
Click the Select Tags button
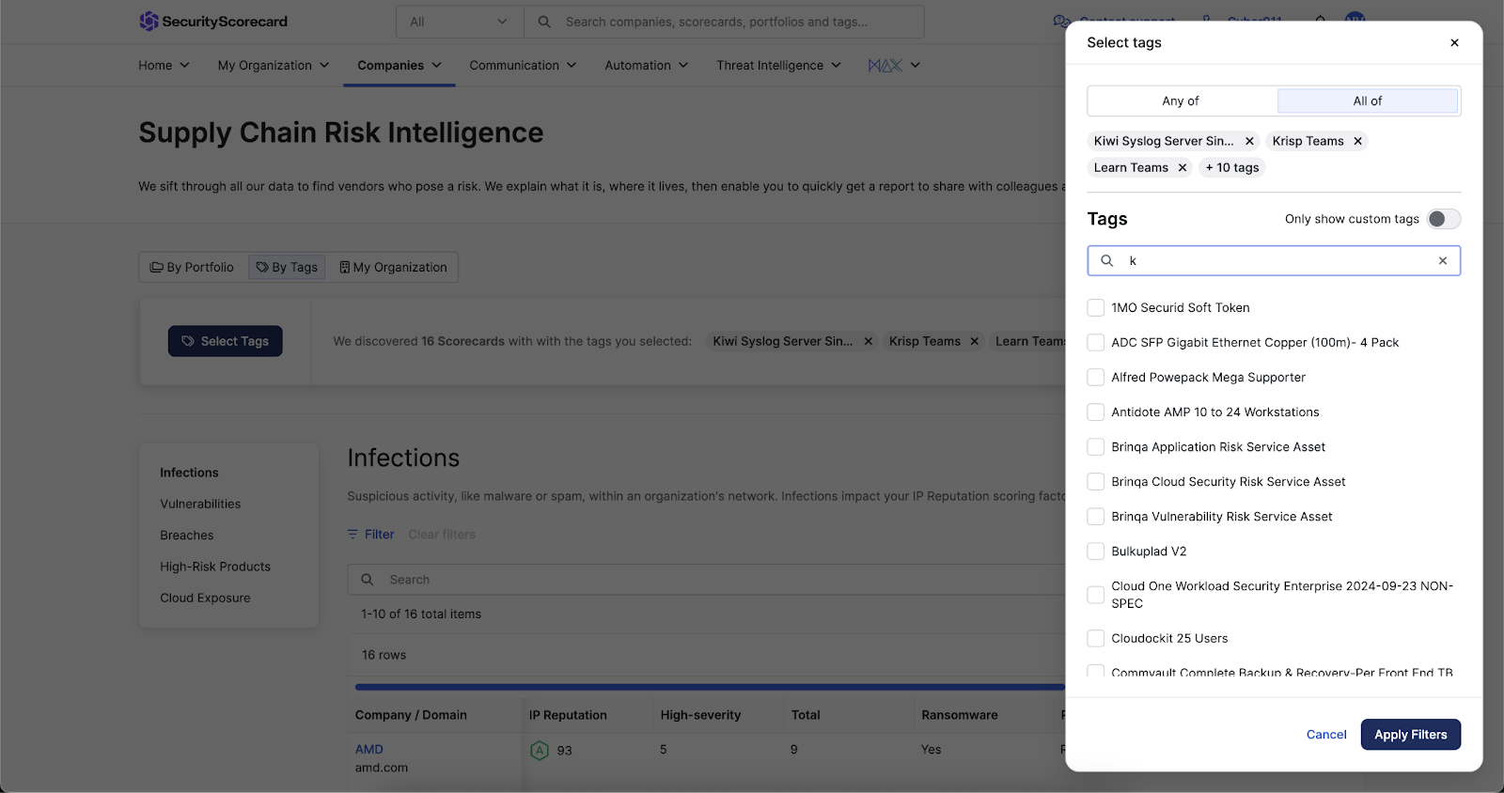click(226, 341)
